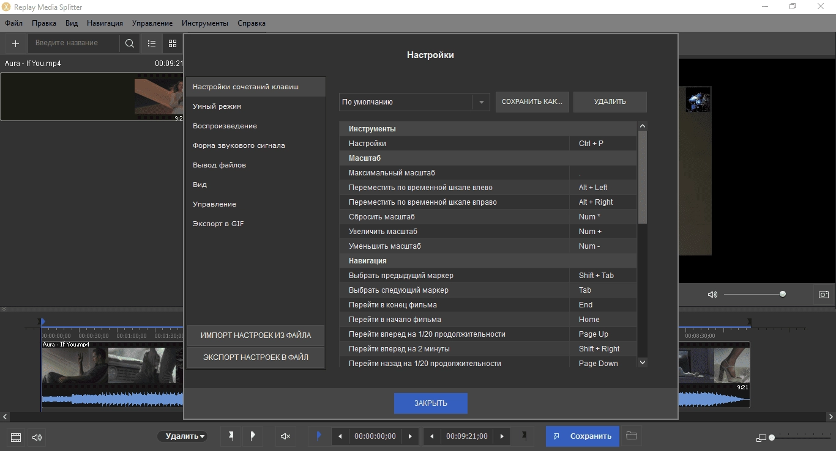Select Максимальный масштаб hotkey row
The height and width of the screenshot is (451, 836).
[x=488, y=173]
